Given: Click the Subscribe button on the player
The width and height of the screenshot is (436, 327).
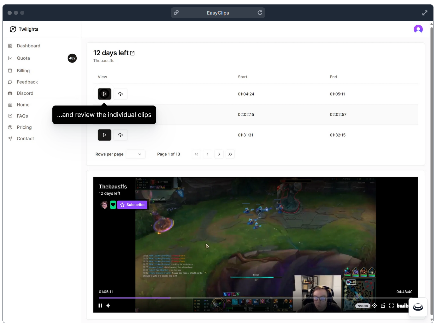Looking at the screenshot, I should click(132, 205).
